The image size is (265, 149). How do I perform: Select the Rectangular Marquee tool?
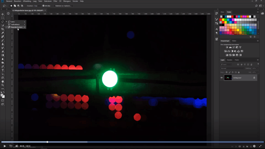[x=3, y=18]
